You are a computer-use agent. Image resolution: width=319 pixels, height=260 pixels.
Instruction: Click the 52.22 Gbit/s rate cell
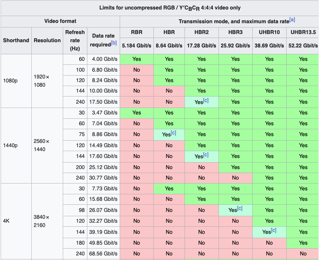[303, 46]
